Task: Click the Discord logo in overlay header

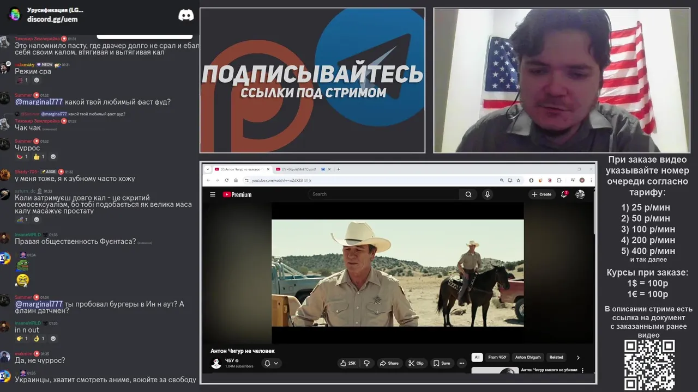Action: click(x=186, y=15)
